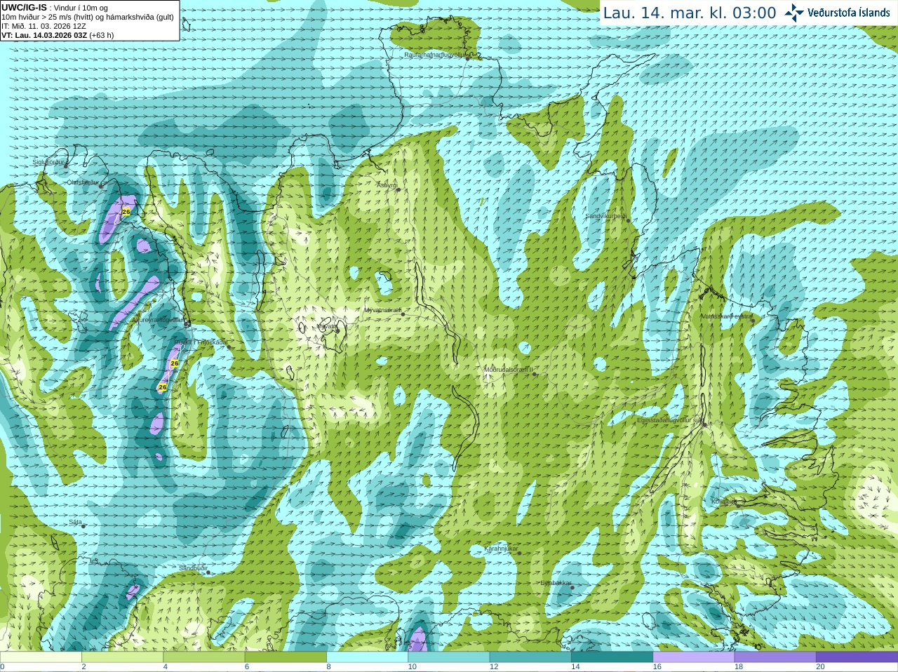Screen dimensions: 898x672
Task: Click the legend swatch for 8–10 m/s
Action: tap(367, 657)
